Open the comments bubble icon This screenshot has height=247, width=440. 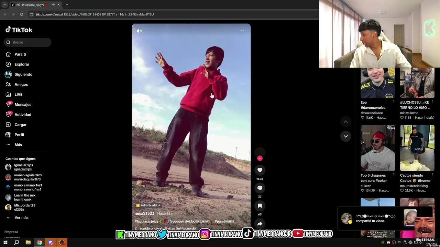point(260,188)
